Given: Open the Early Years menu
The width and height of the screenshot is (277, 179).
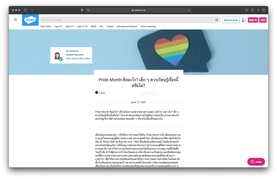Looking at the screenshot, I should [46, 26].
